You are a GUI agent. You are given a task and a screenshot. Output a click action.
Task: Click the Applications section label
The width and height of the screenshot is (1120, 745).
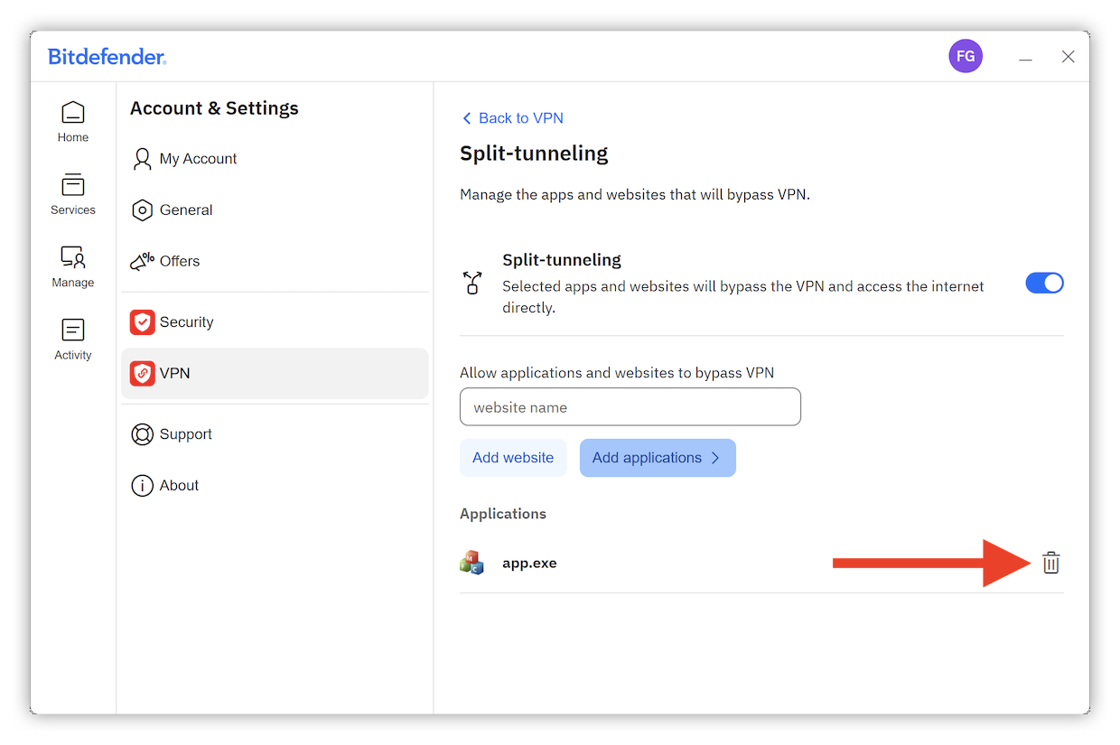(x=503, y=514)
